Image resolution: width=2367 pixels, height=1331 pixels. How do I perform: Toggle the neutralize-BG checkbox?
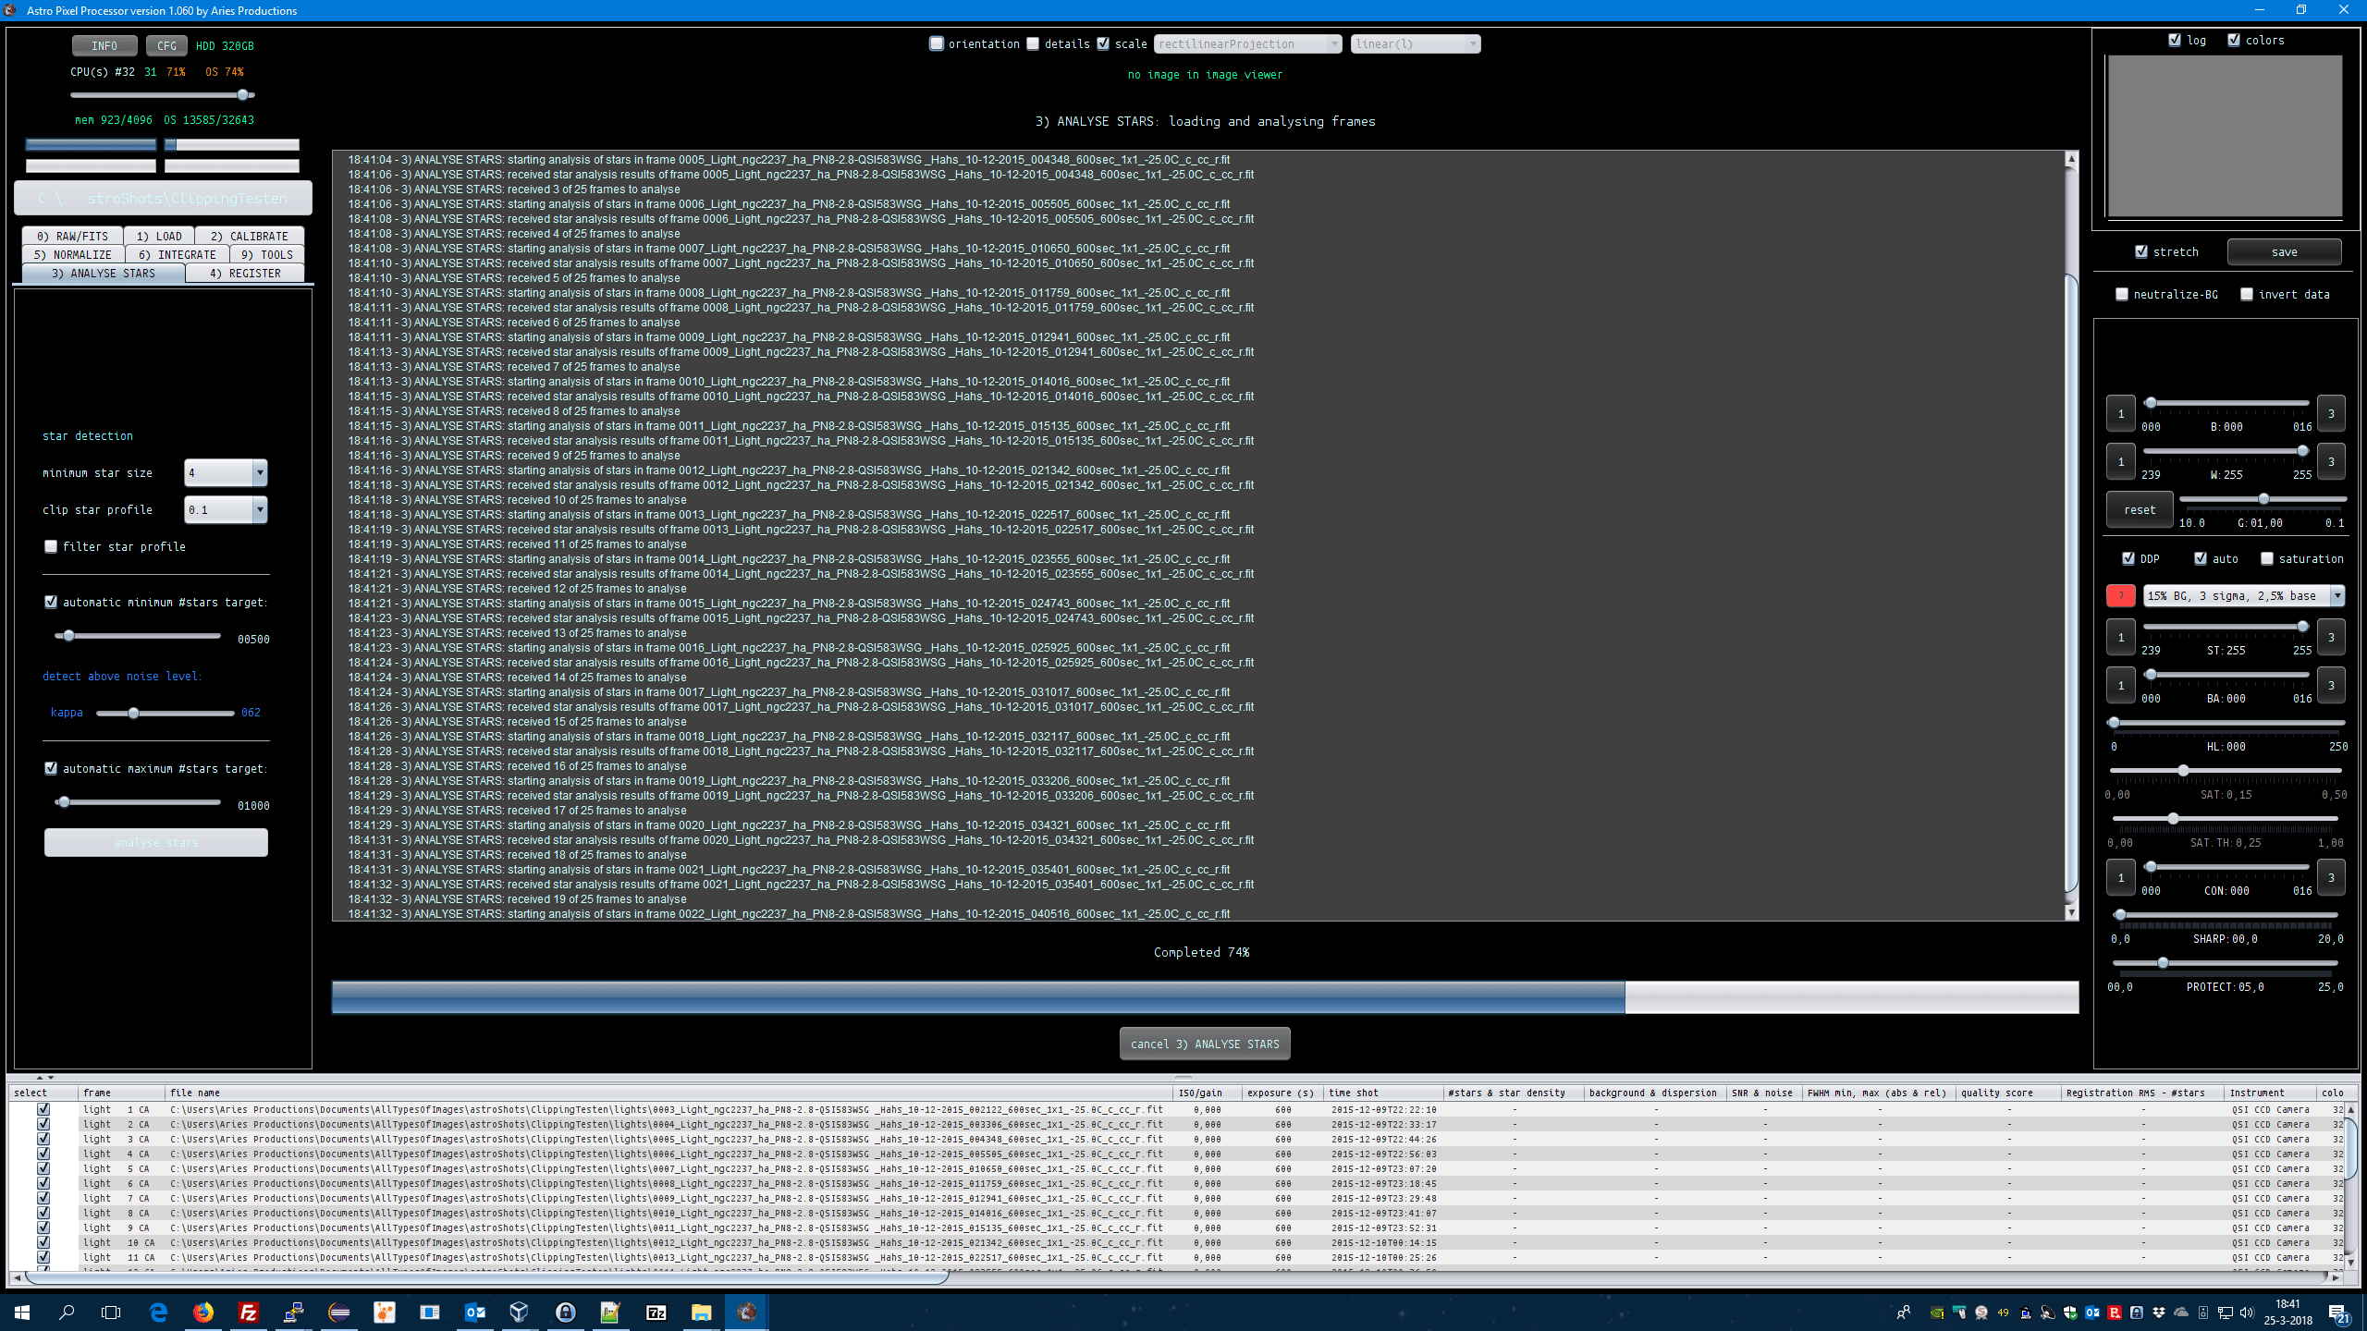pyautogui.click(x=2122, y=295)
